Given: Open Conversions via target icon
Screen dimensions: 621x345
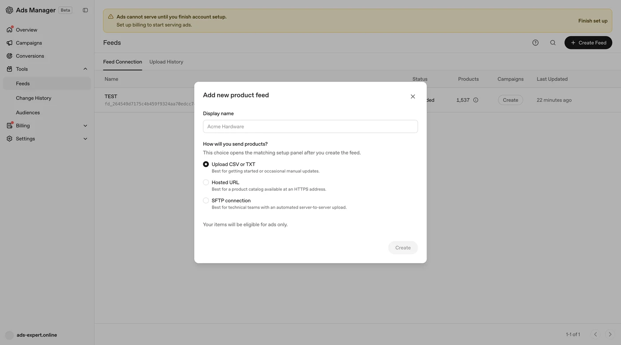Looking at the screenshot, I should pos(9,56).
